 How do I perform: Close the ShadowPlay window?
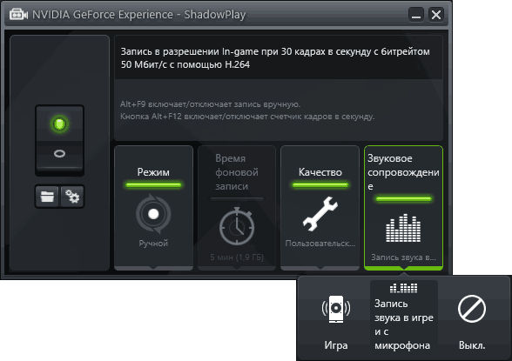(x=436, y=15)
